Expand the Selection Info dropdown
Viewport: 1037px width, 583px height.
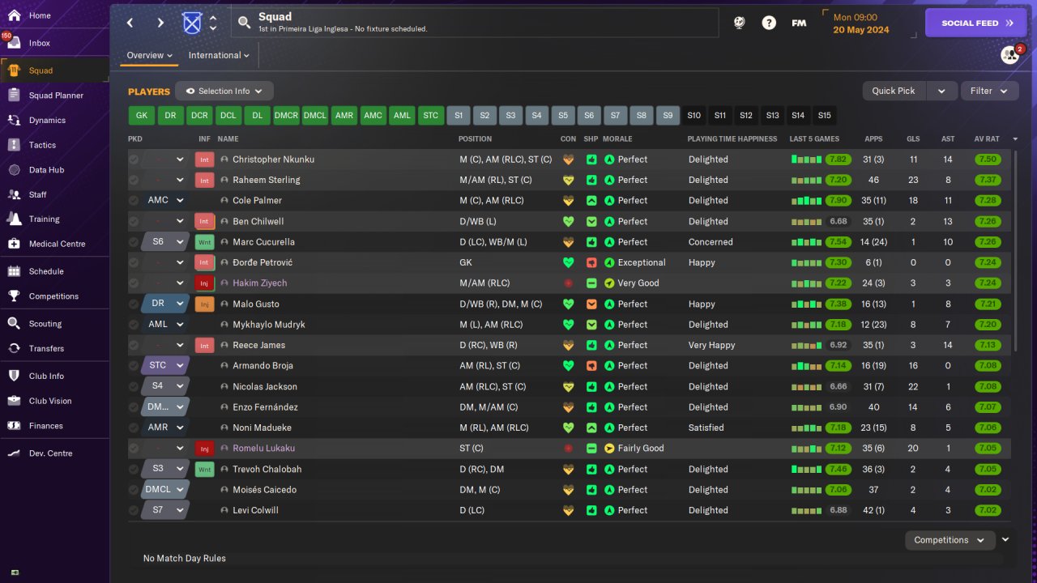coord(224,91)
